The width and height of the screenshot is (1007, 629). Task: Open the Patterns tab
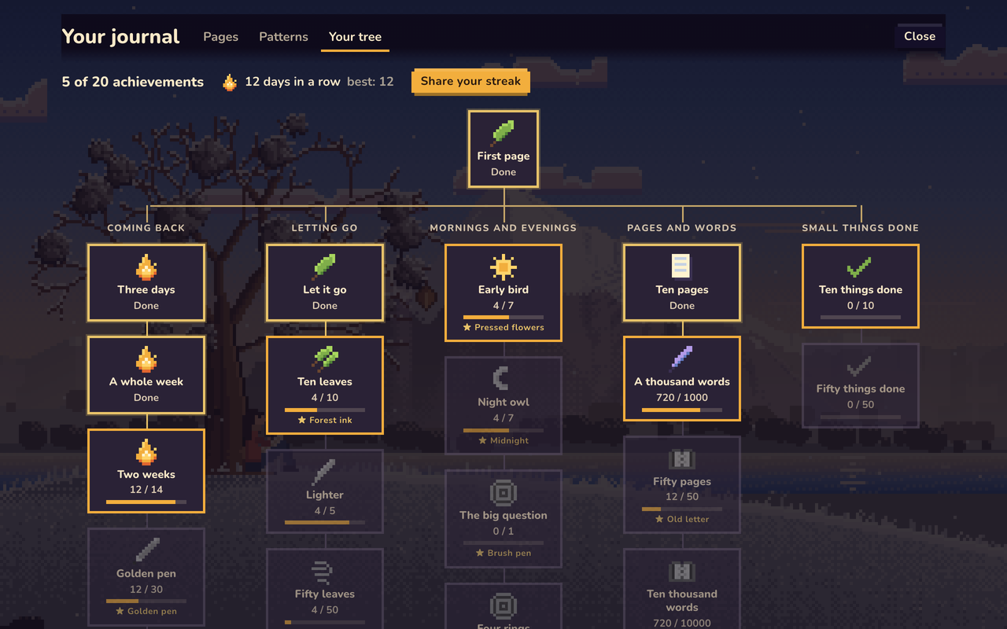pyautogui.click(x=283, y=36)
